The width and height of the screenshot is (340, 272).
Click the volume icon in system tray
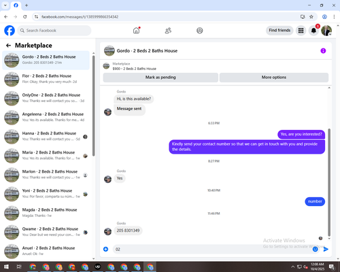[x=305, y=267]
